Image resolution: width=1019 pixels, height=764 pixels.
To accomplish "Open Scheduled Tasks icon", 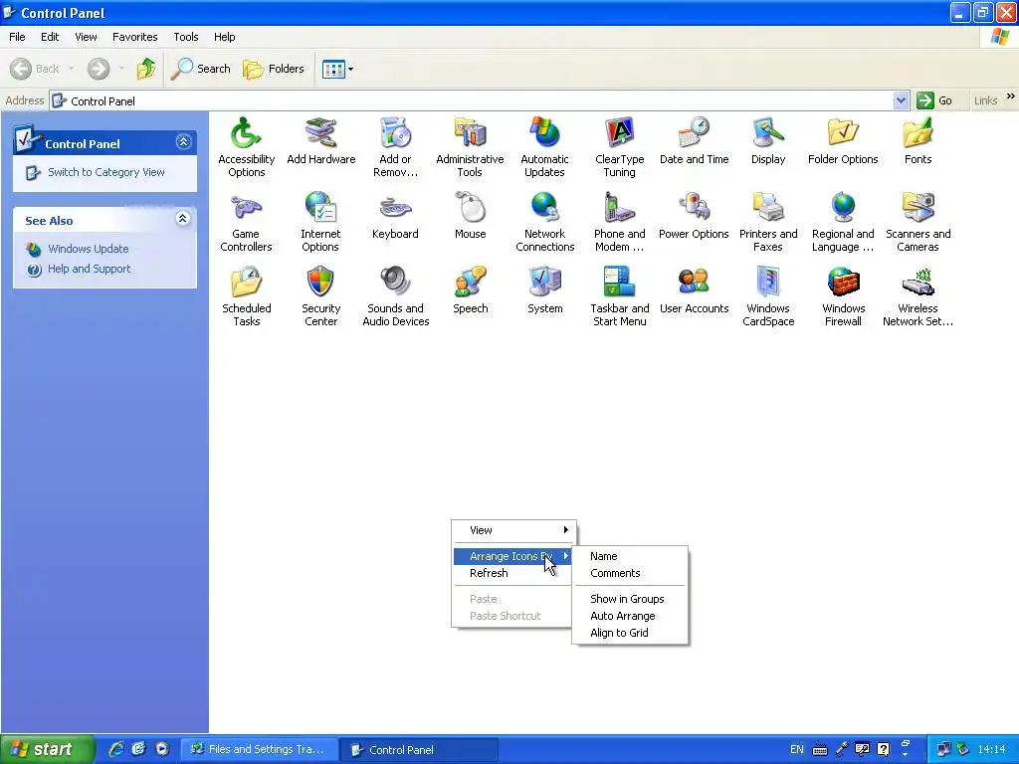I will pyautogui.click(x=246, y=283).
